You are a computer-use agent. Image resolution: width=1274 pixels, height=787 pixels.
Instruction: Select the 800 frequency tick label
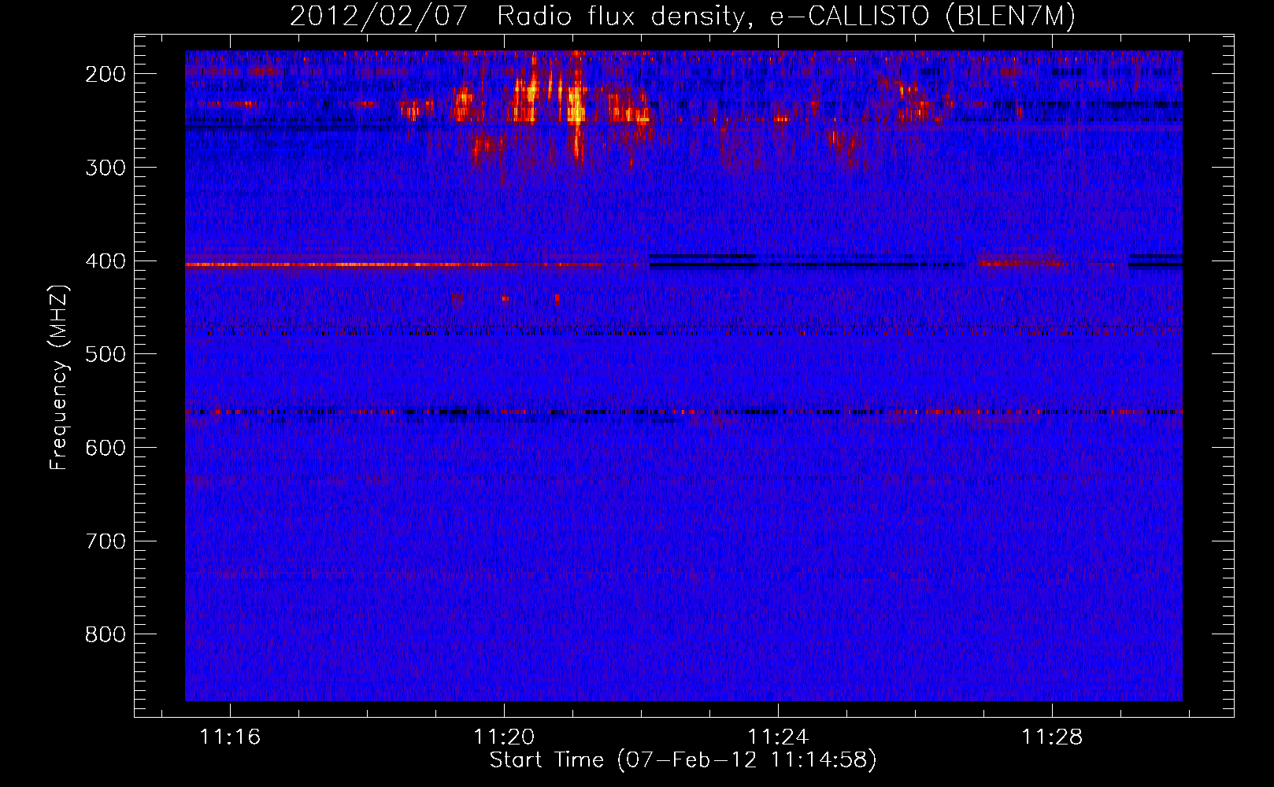coord(106,634)
